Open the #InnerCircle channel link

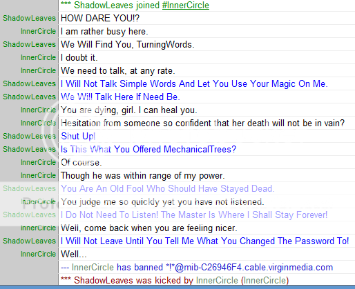tap(186, 5)
